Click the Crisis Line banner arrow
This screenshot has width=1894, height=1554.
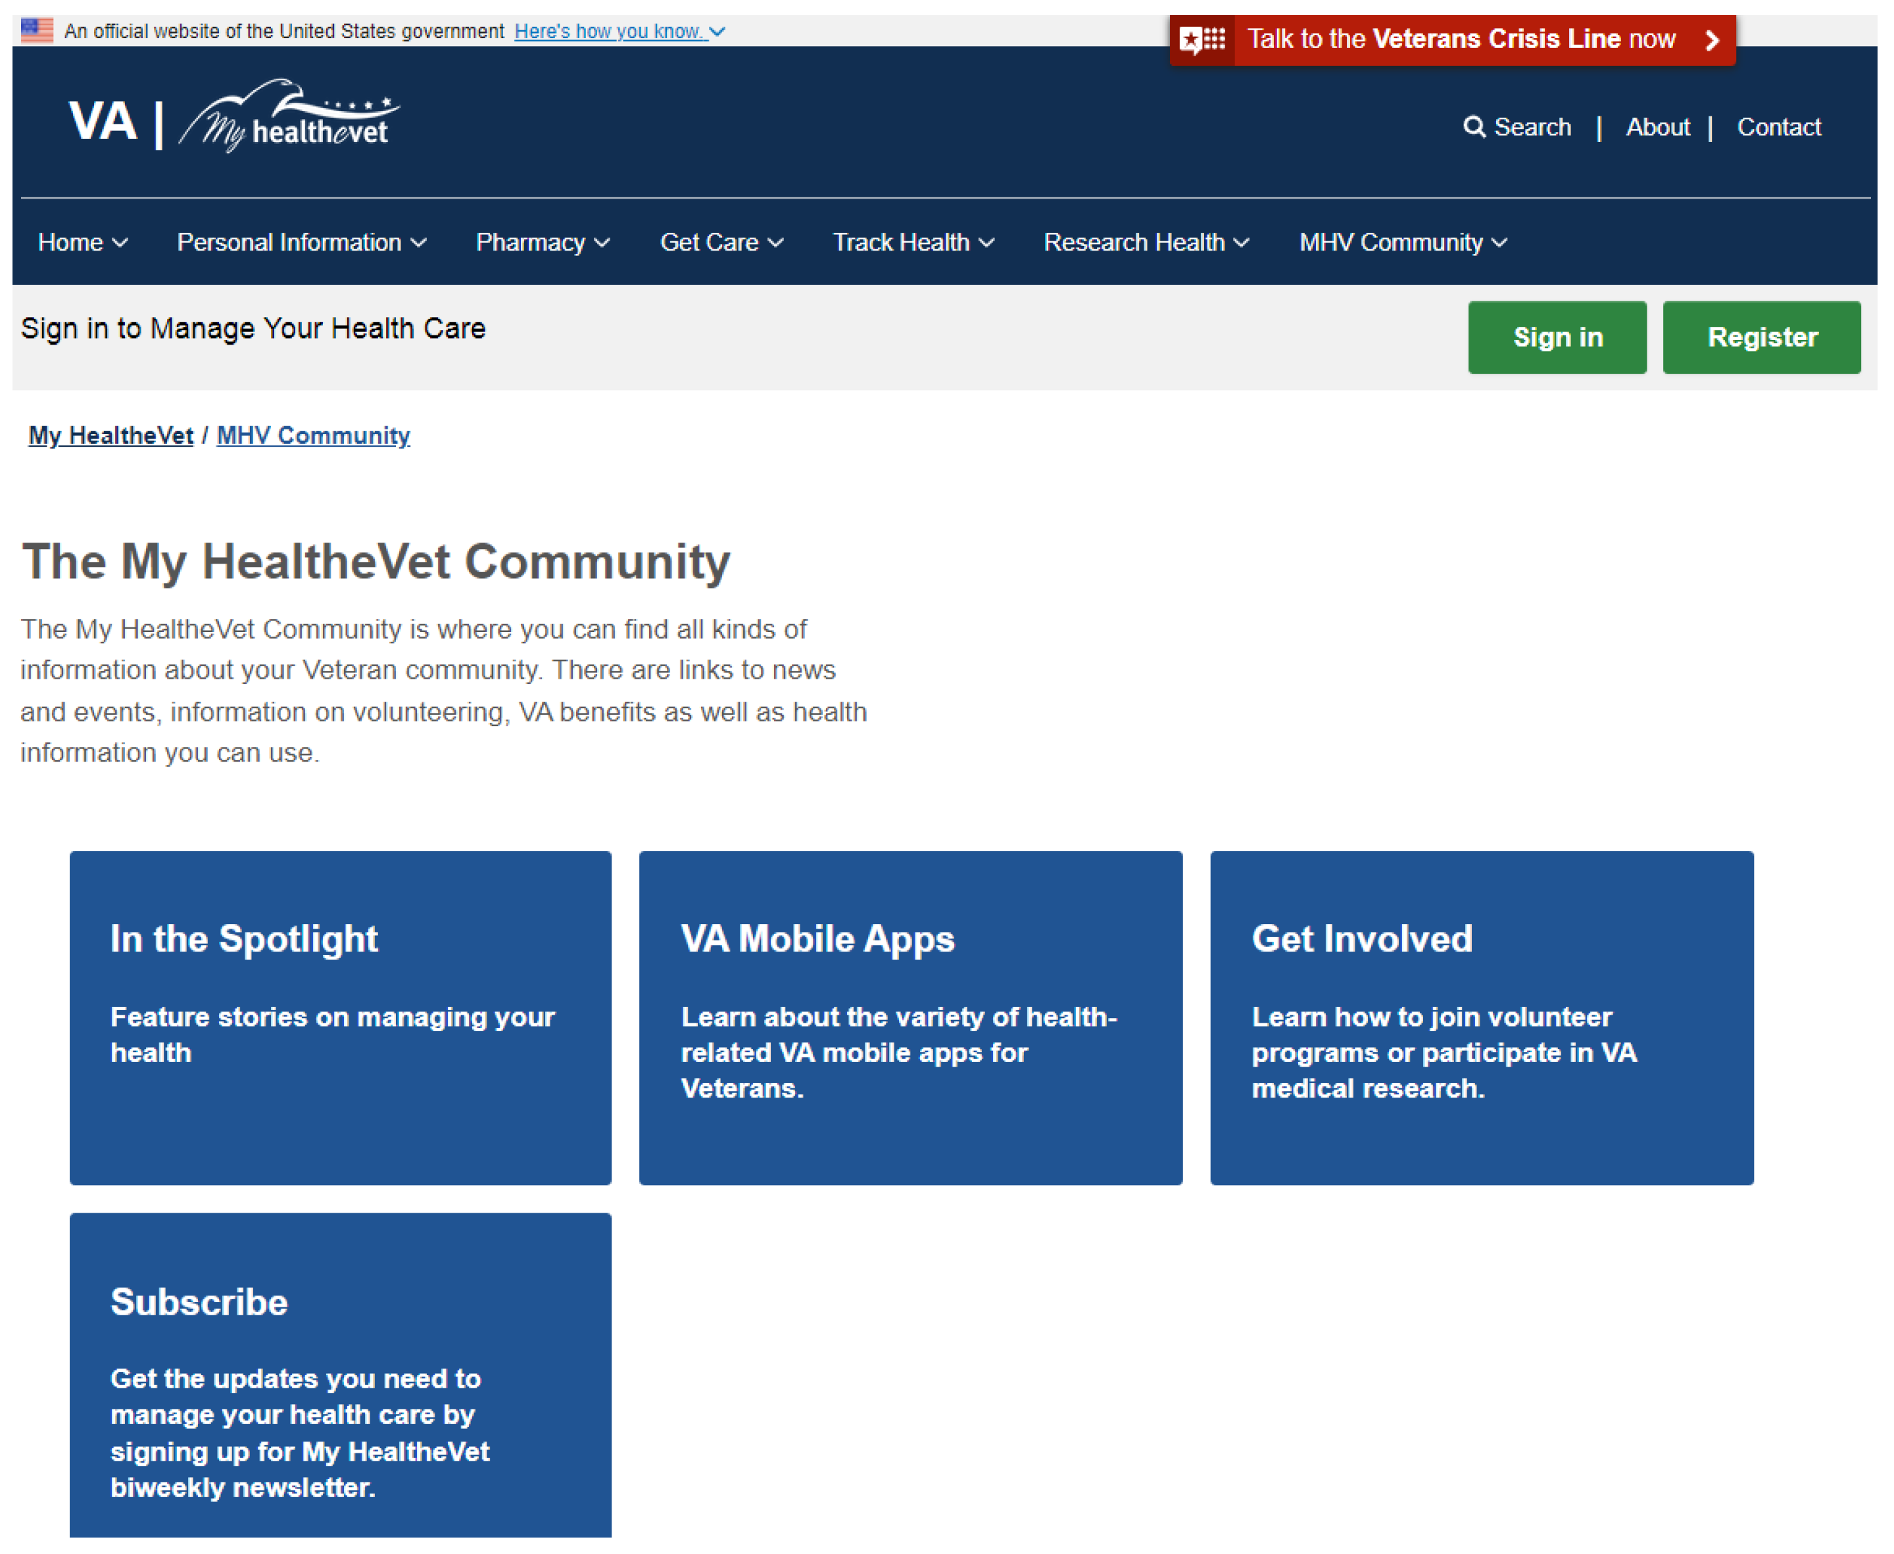[1711, 39]
